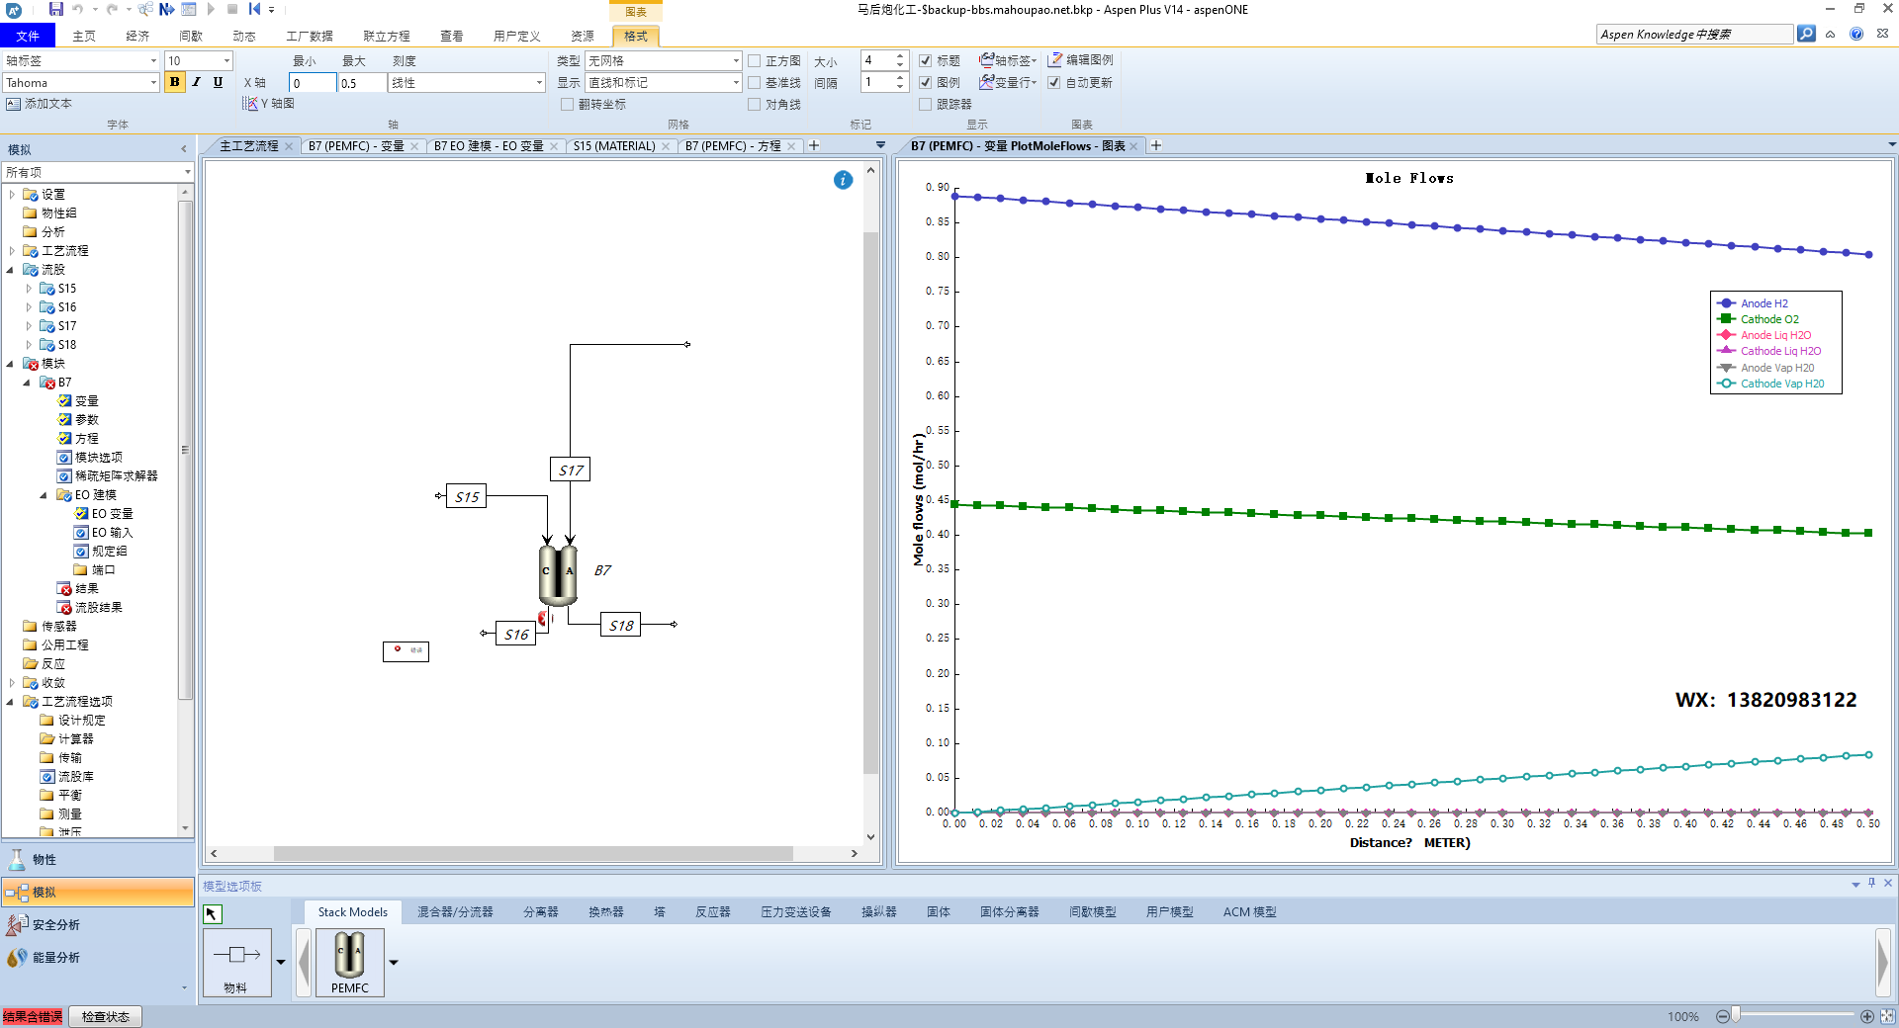1899x1028 pixels.
Task: Toggle the 标题 checkbox
Action: [x=926, y=61]
